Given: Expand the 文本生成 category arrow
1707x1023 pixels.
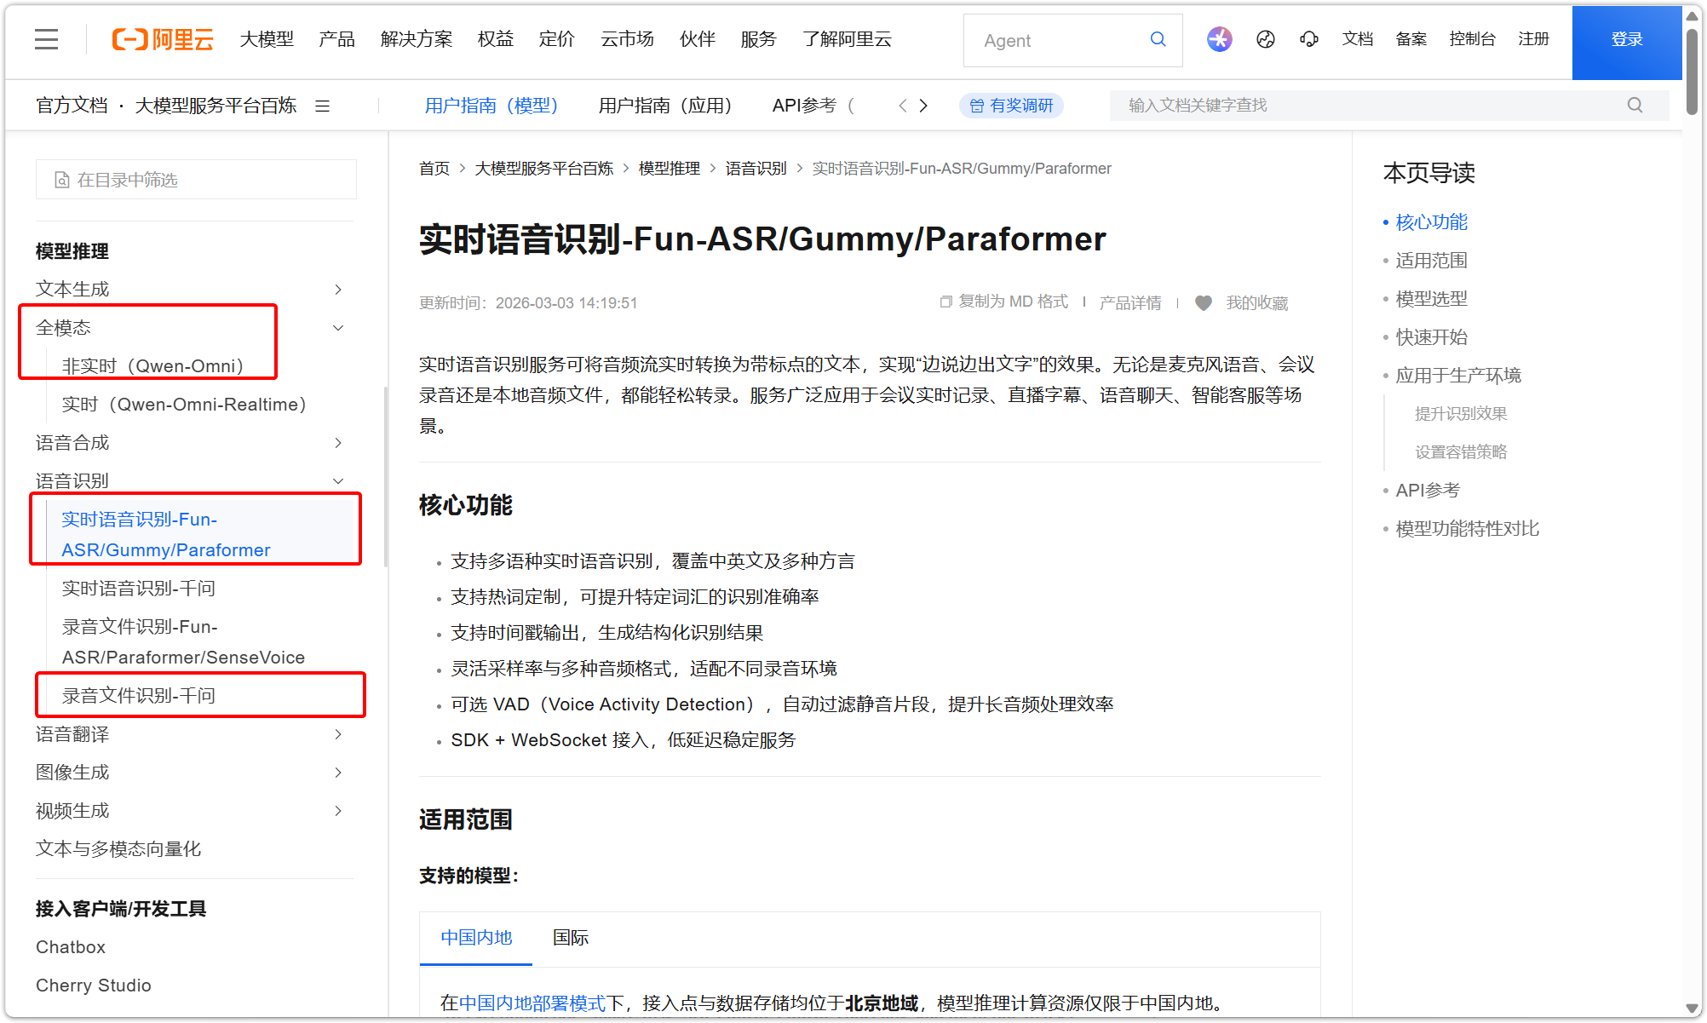Looking at the screenshot, I should click(x=338, y=290).
